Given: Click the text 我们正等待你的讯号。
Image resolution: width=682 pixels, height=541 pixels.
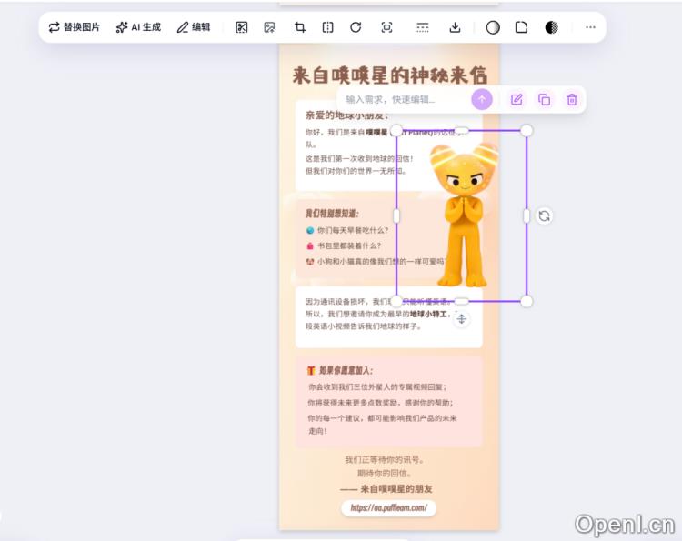Looking at the screenshot, I should pos(384,460).
